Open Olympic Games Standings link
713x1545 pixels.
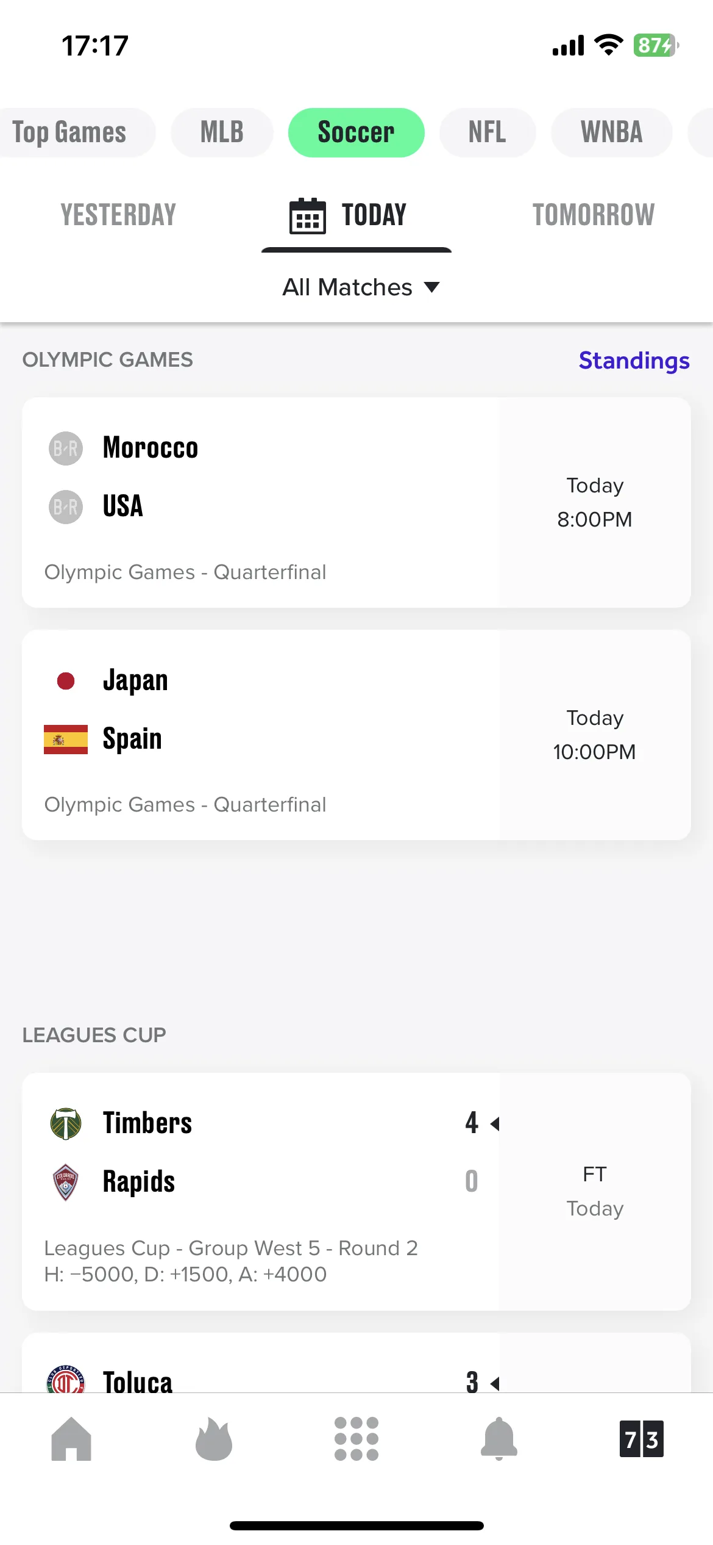pos(634,360)
